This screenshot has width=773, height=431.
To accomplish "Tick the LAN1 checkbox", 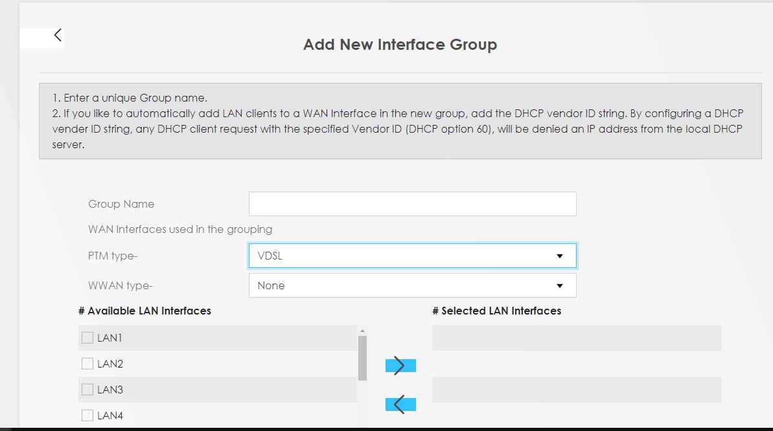I will pyautogui.click(x=87, y=338).
